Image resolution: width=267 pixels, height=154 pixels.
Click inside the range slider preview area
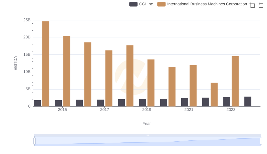(148, 141)
